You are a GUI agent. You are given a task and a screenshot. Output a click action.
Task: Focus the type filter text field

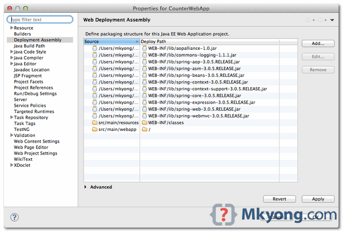coord(40,19)
